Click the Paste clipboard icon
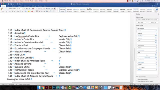Screen dimensions: 160x90 (x=2, y=9)
